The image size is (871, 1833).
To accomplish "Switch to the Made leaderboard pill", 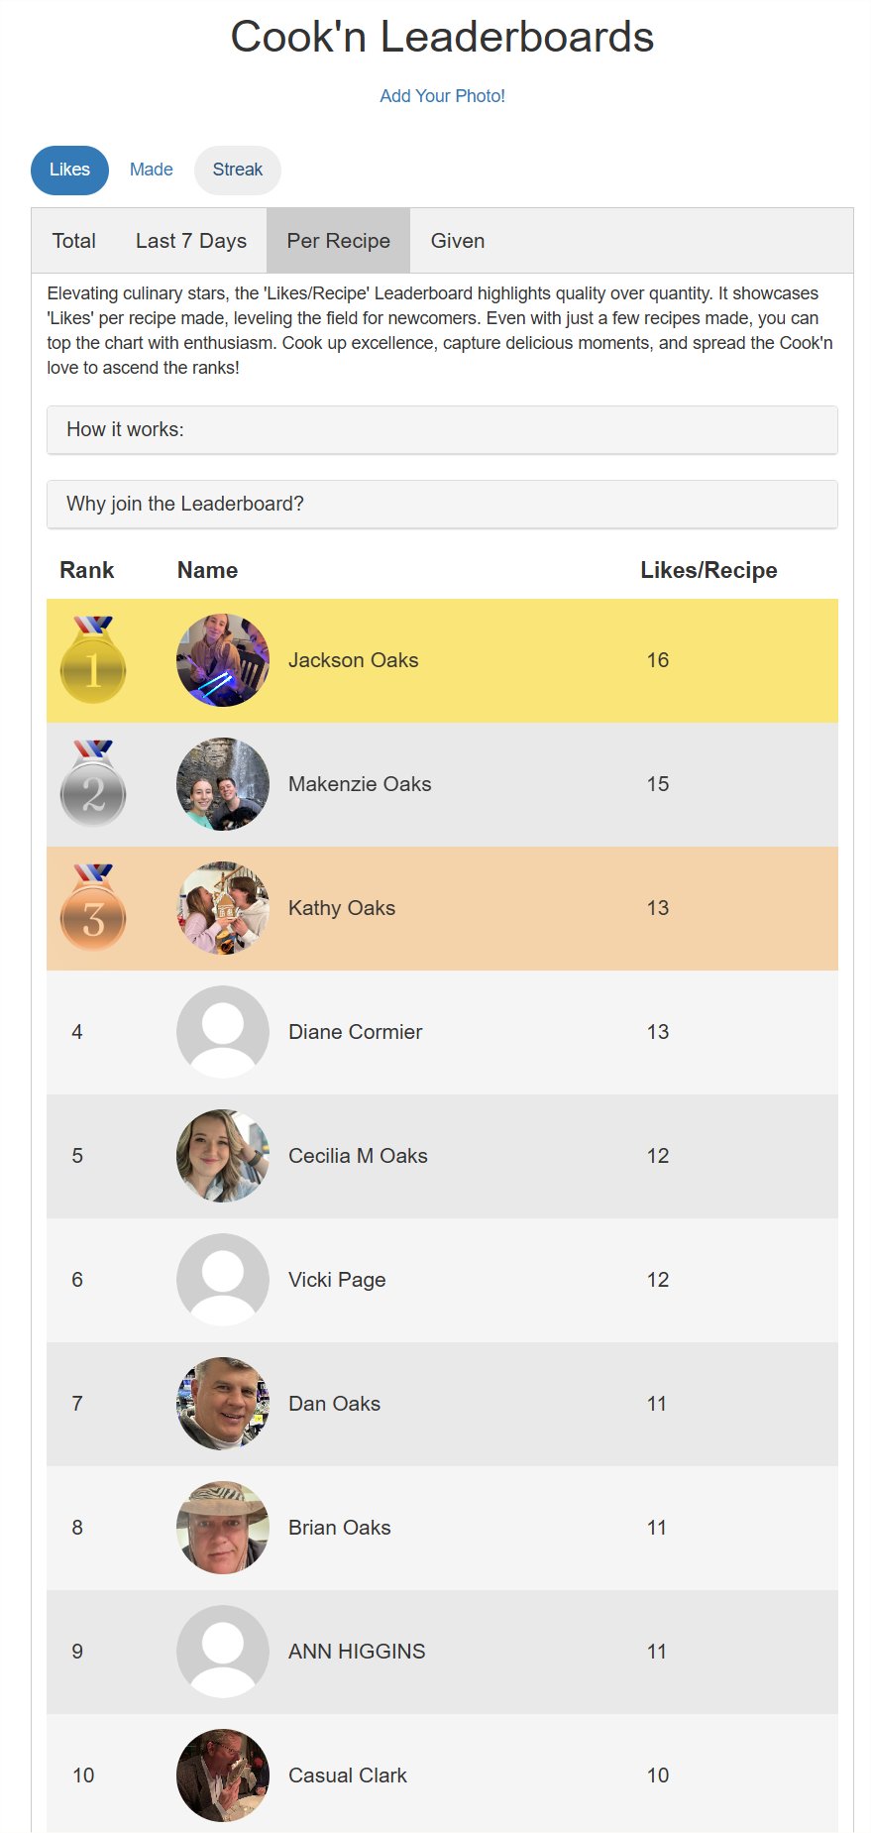I will click(152, 170).
